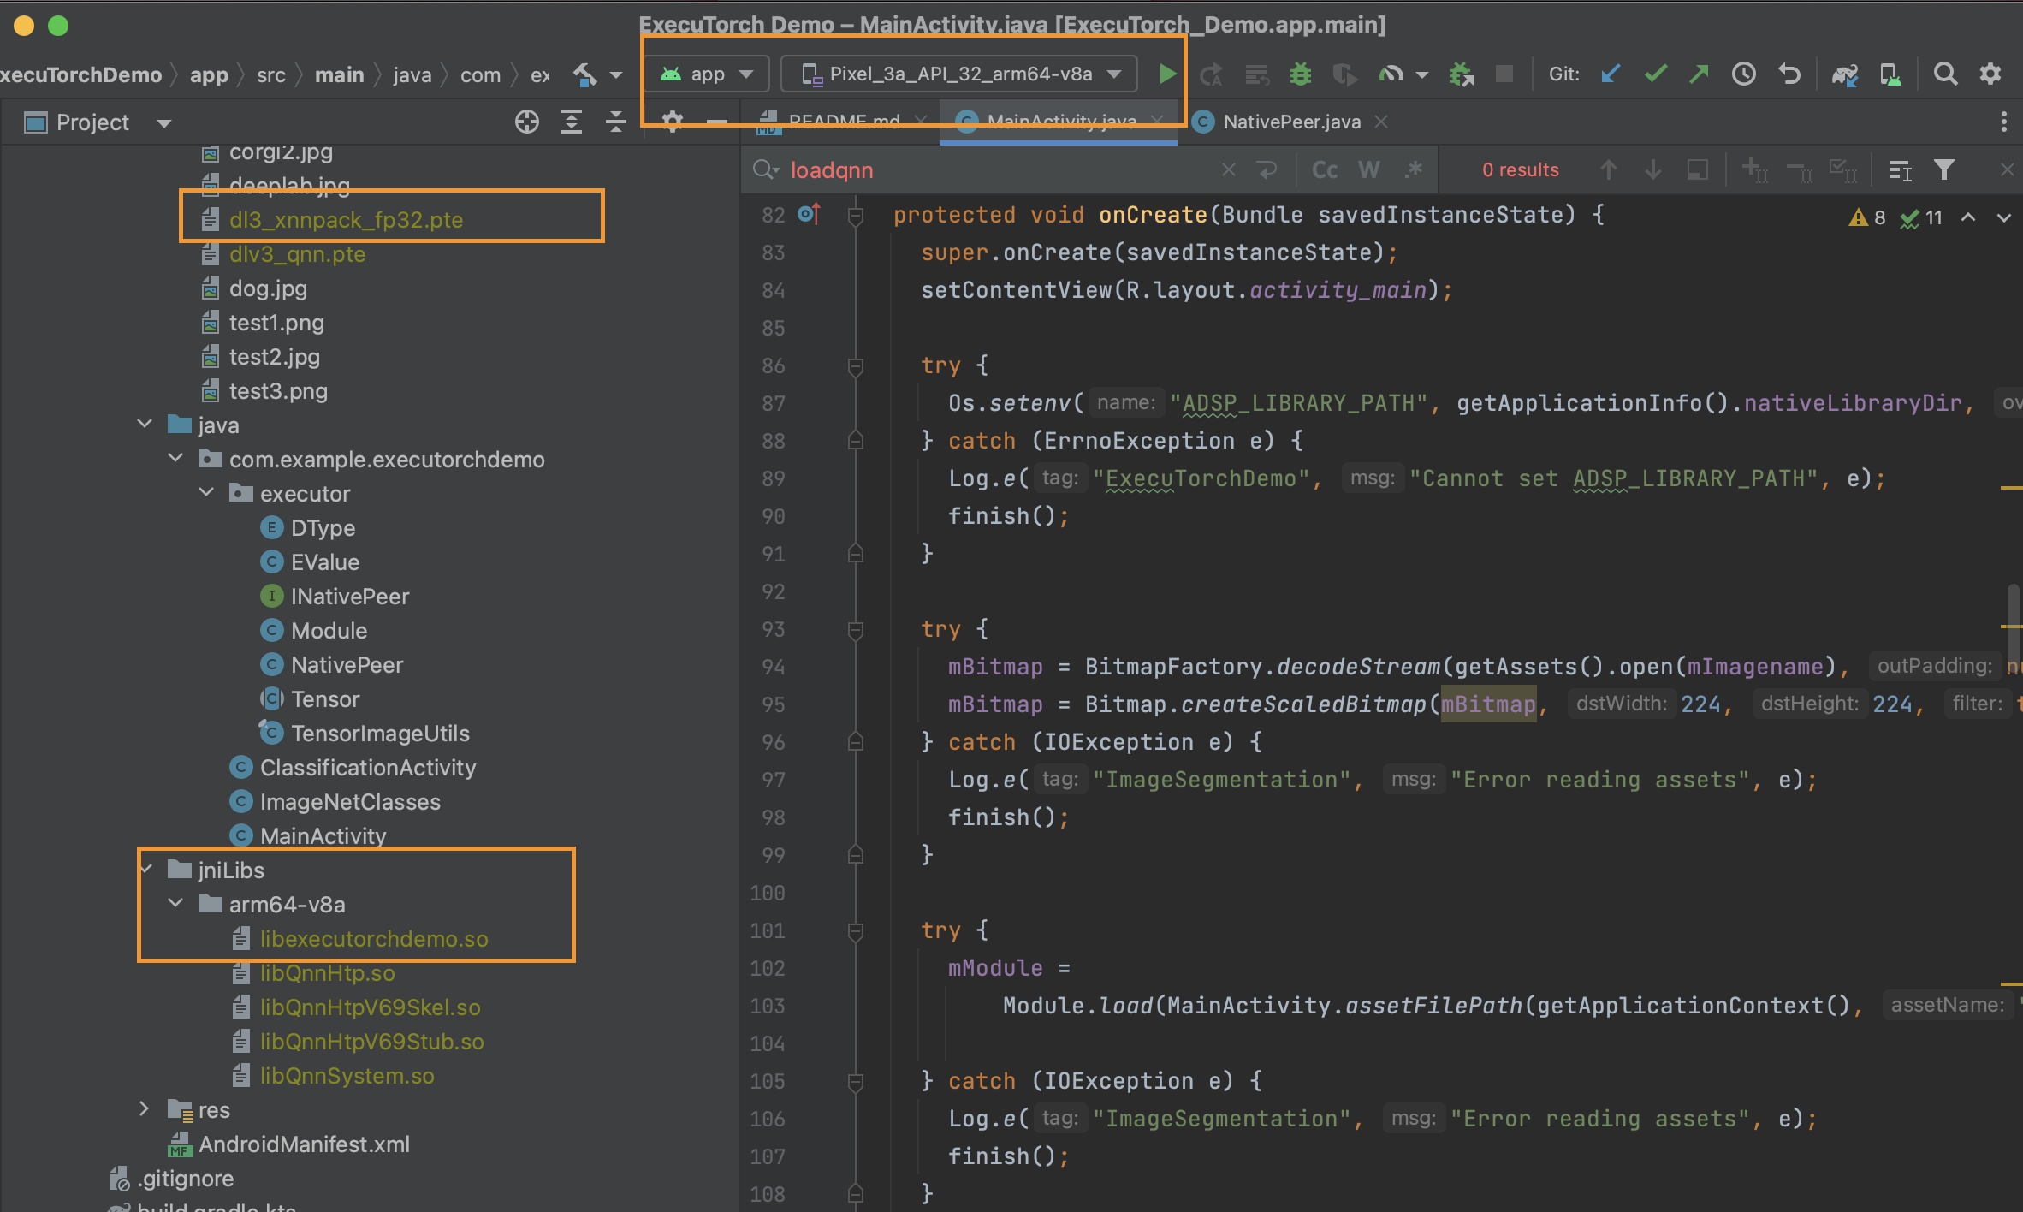Switch to the README.md tab

click(843, 122)
